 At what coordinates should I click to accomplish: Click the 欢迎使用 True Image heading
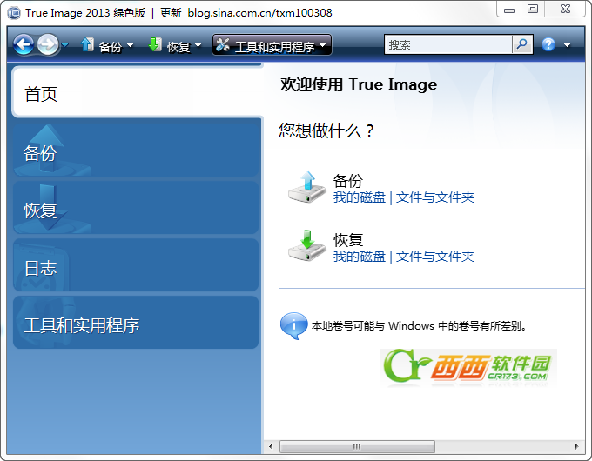359,84
